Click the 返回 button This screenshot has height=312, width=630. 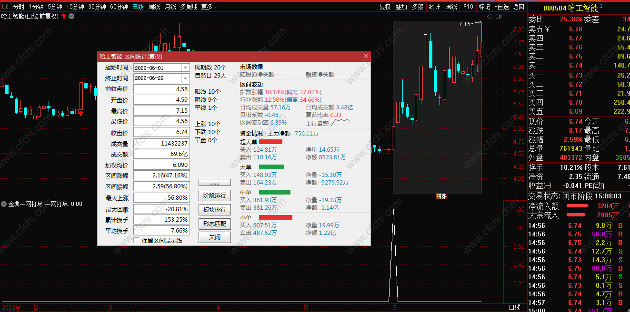pos(518,7)
